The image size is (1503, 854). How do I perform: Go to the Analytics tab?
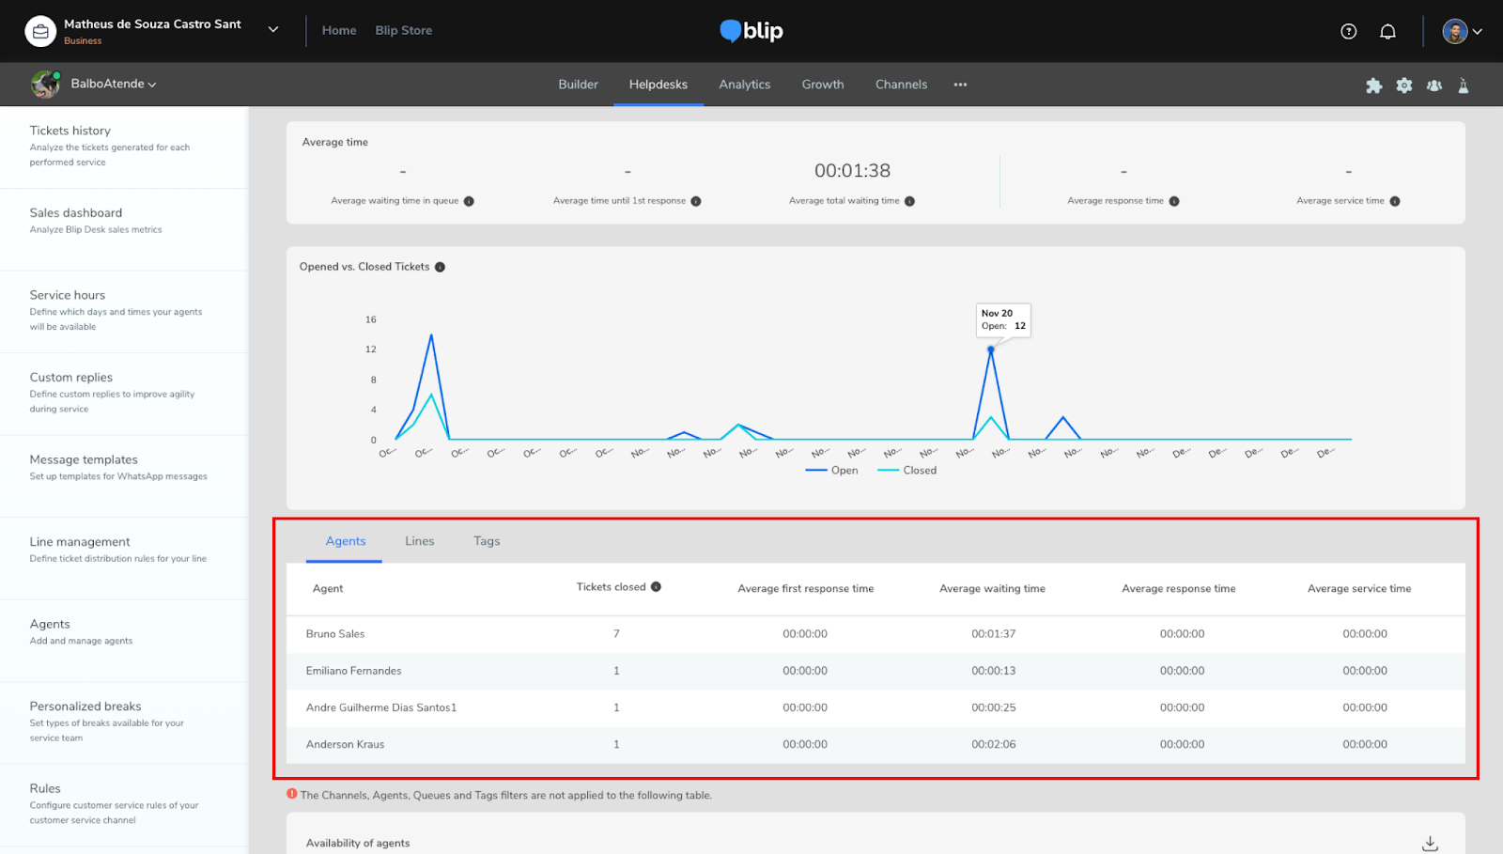744,85
